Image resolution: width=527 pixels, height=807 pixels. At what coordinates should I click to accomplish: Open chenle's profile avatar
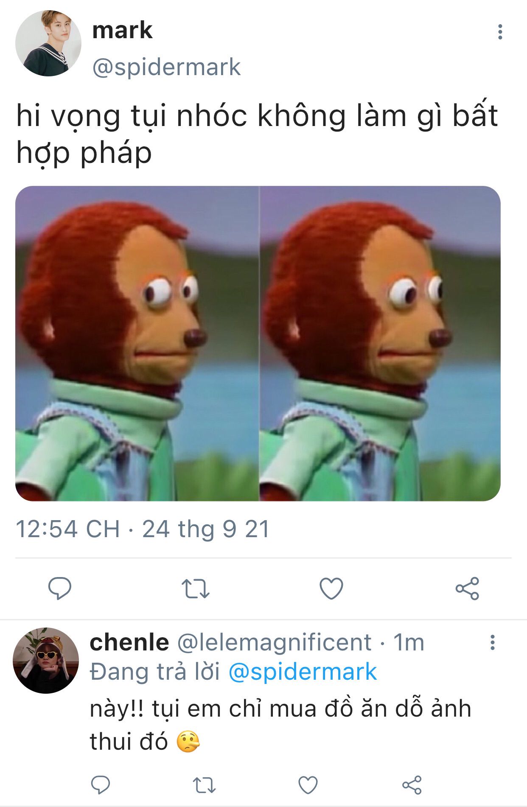(46, 660)
